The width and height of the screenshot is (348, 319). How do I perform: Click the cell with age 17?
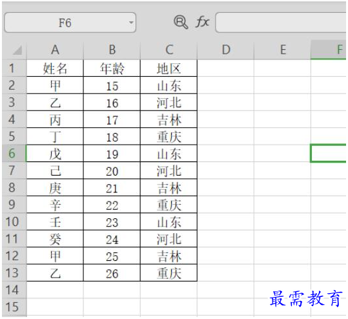click(x=112, y=119)
